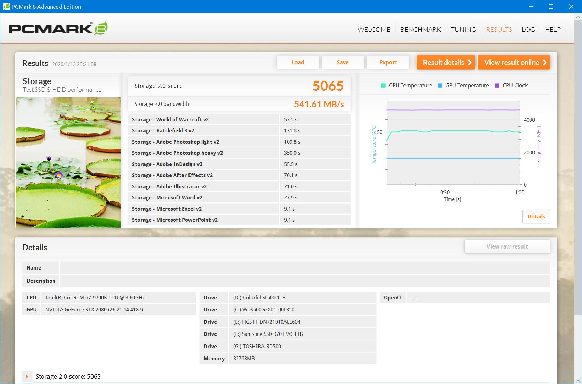Click the Storage test heading
Viewport: 582px width, 384px height.
(x=37, y=81)
